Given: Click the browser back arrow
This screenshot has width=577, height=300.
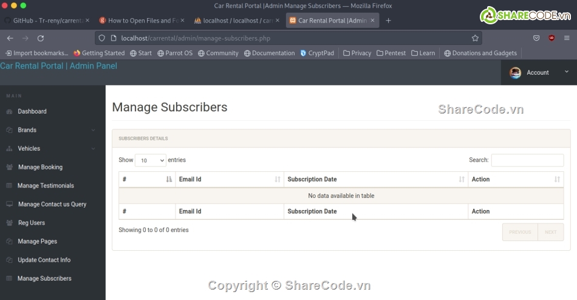Looking at the screenshot, I should pyautogui.click(x=10, y=38).
